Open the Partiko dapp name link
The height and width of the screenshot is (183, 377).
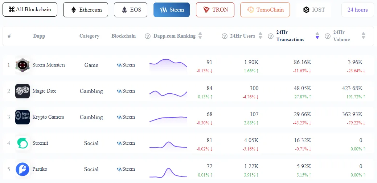40,169
